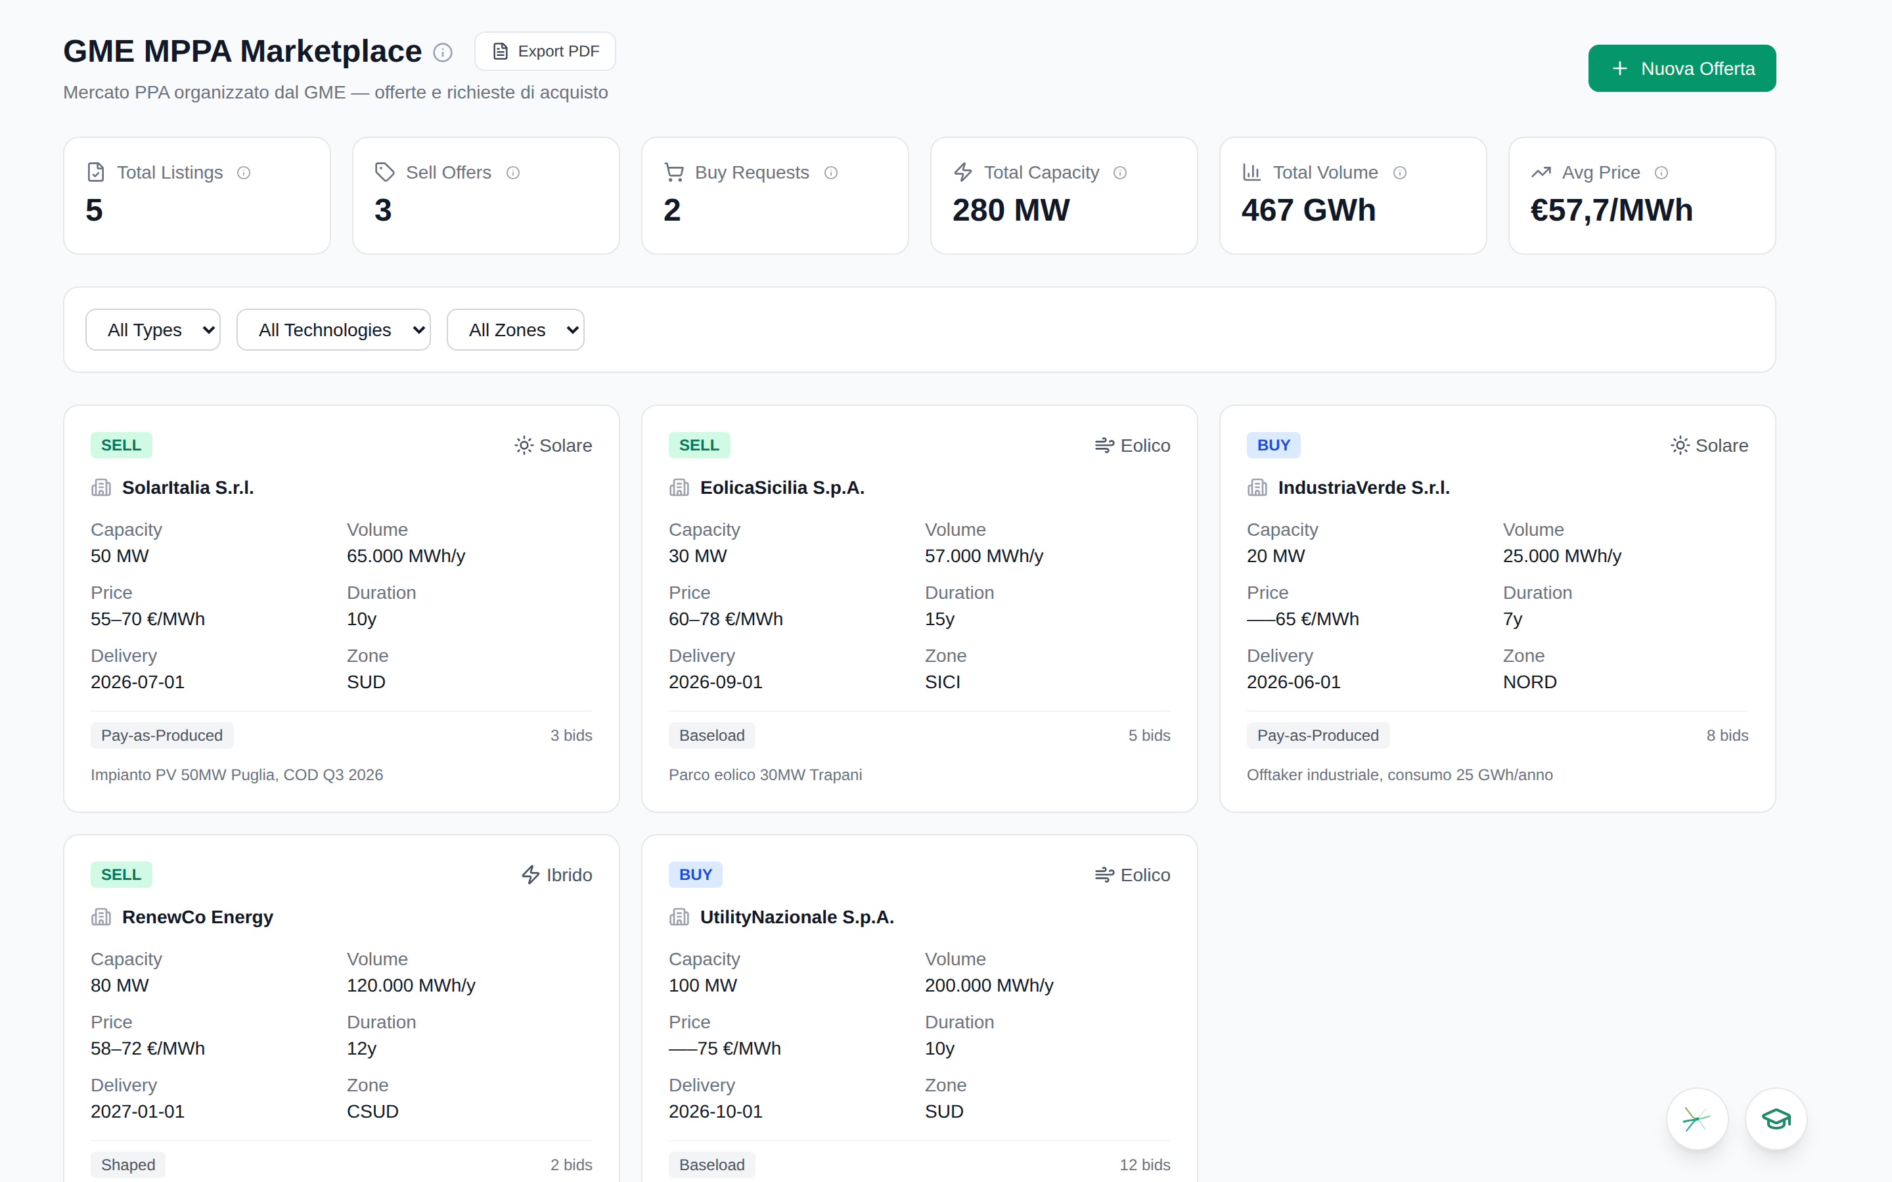Open the graduation cap tutorial floating button

(1776, 1120)
